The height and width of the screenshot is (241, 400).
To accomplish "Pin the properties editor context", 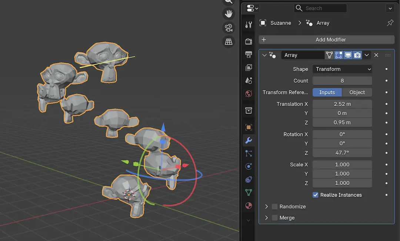I will (x=390, y=23).
